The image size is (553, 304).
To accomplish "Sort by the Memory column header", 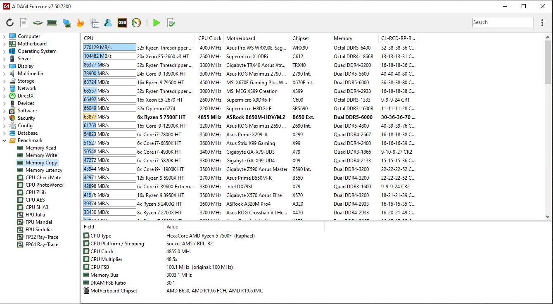I will (x=354, y=38).
